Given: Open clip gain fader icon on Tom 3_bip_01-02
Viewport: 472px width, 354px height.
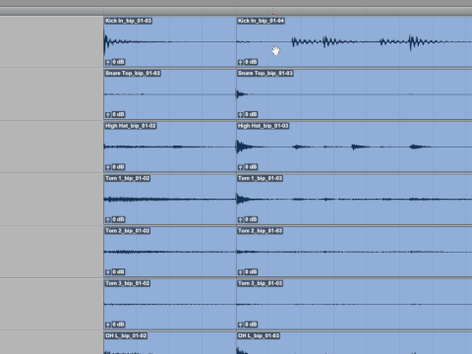Looking at the screenshot, I should click(x=108, y=324).
